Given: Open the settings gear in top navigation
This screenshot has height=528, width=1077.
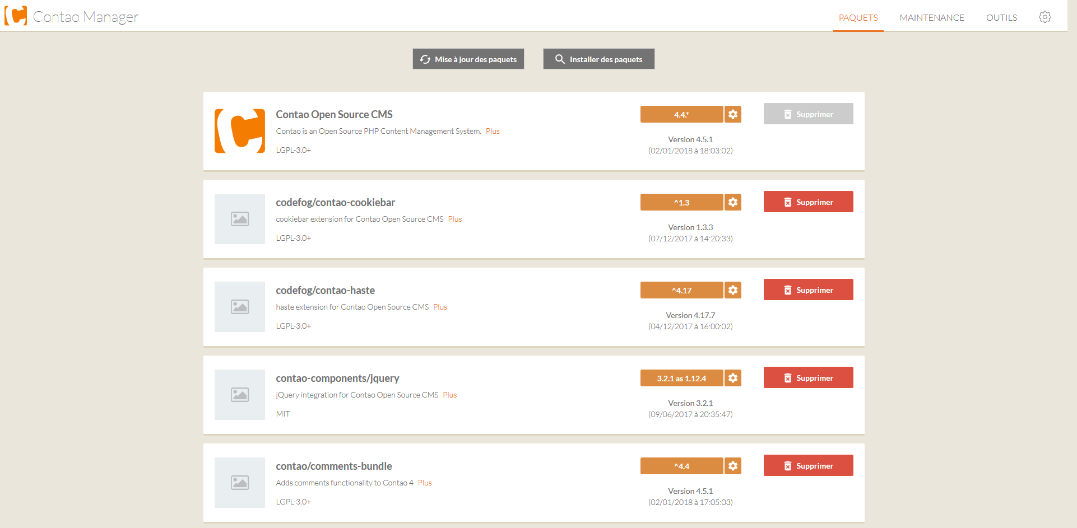Looking at the screenshot, I should 1044,17.
